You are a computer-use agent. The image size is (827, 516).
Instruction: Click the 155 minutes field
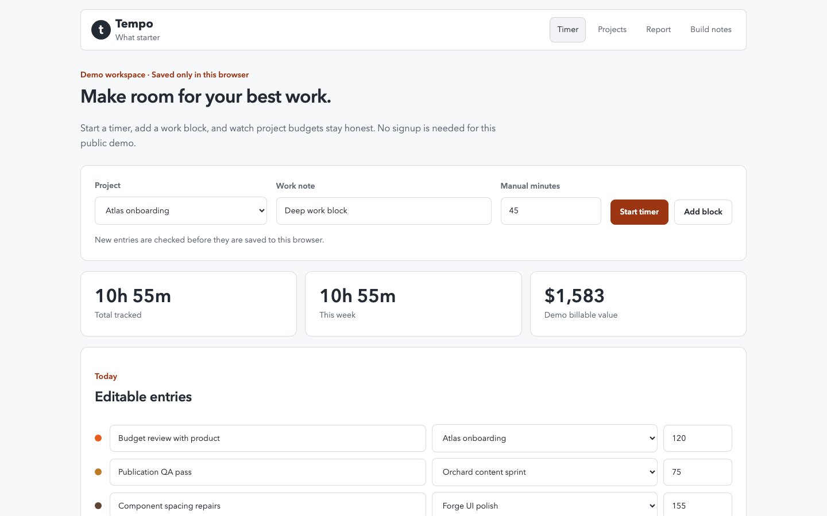point(698,505)
